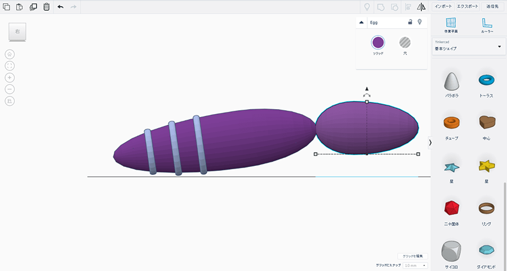Delete the selected shape with trash icon
Screen dimensions: 507x271
(x=47, y=7)
